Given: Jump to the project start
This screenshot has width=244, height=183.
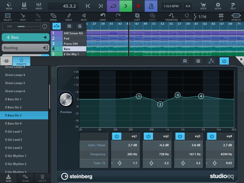Looking at the screenshot, I should coord(88,6).
